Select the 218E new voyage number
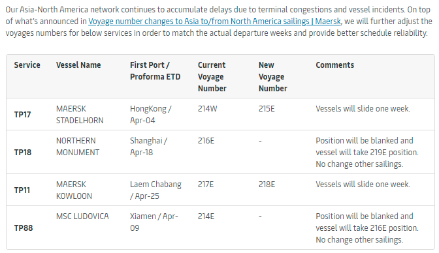439x253 pixels. 267,185
